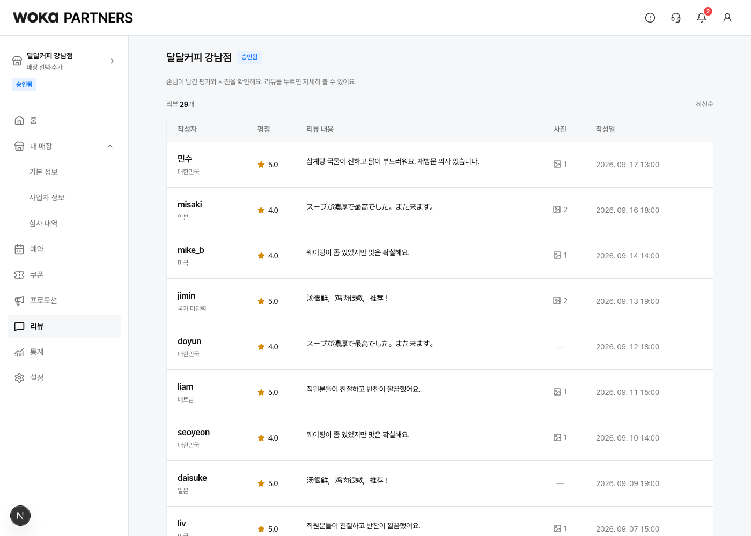Click the 사진 column header
The height and width of the screenshot is (536, 751).
pyautogui.click(x=560, y=129)
